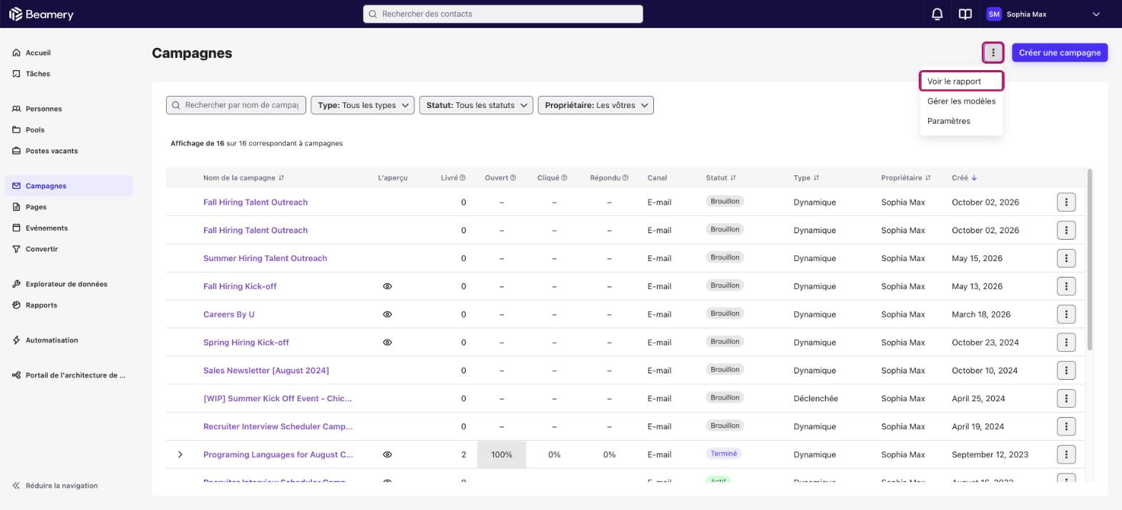The width and height of the screenshot is (1122, 510).
Task: Sort by Créé column arrow
Action: [x=974, y=178]
